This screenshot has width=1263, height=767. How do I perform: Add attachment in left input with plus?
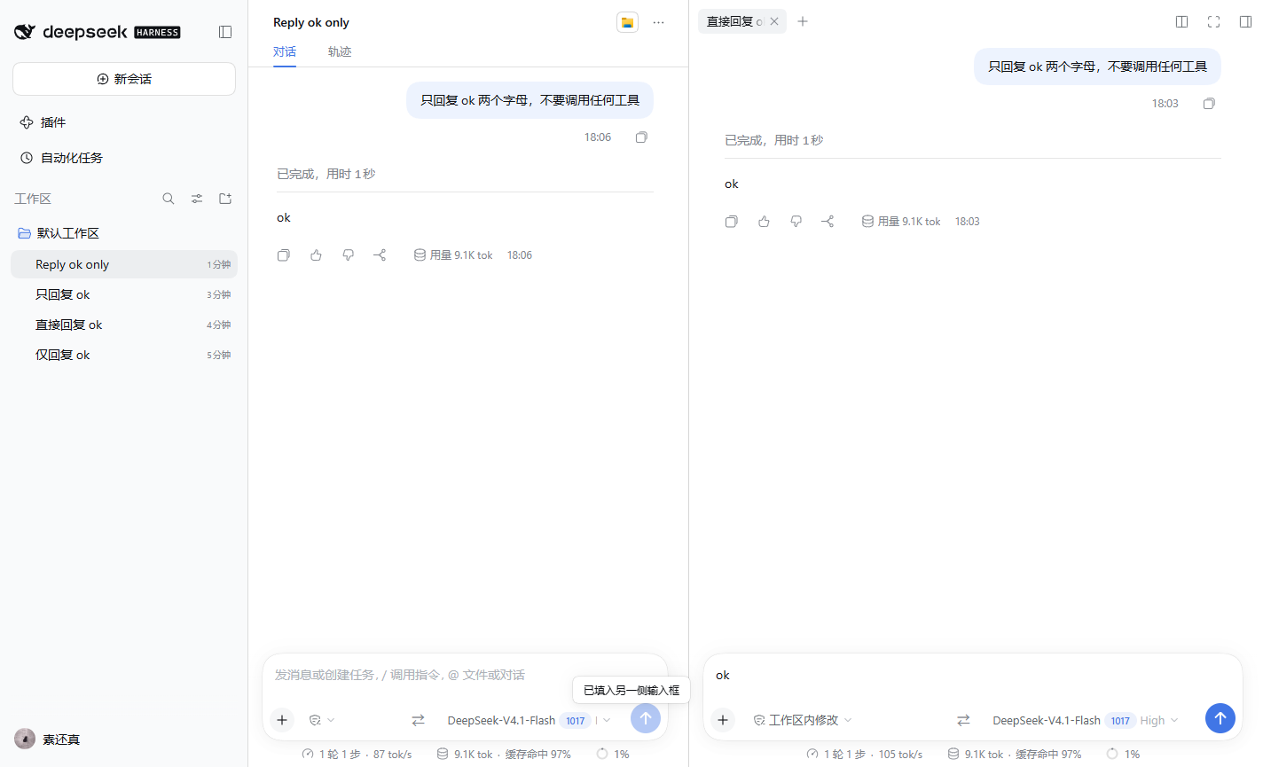pos(282,720)
